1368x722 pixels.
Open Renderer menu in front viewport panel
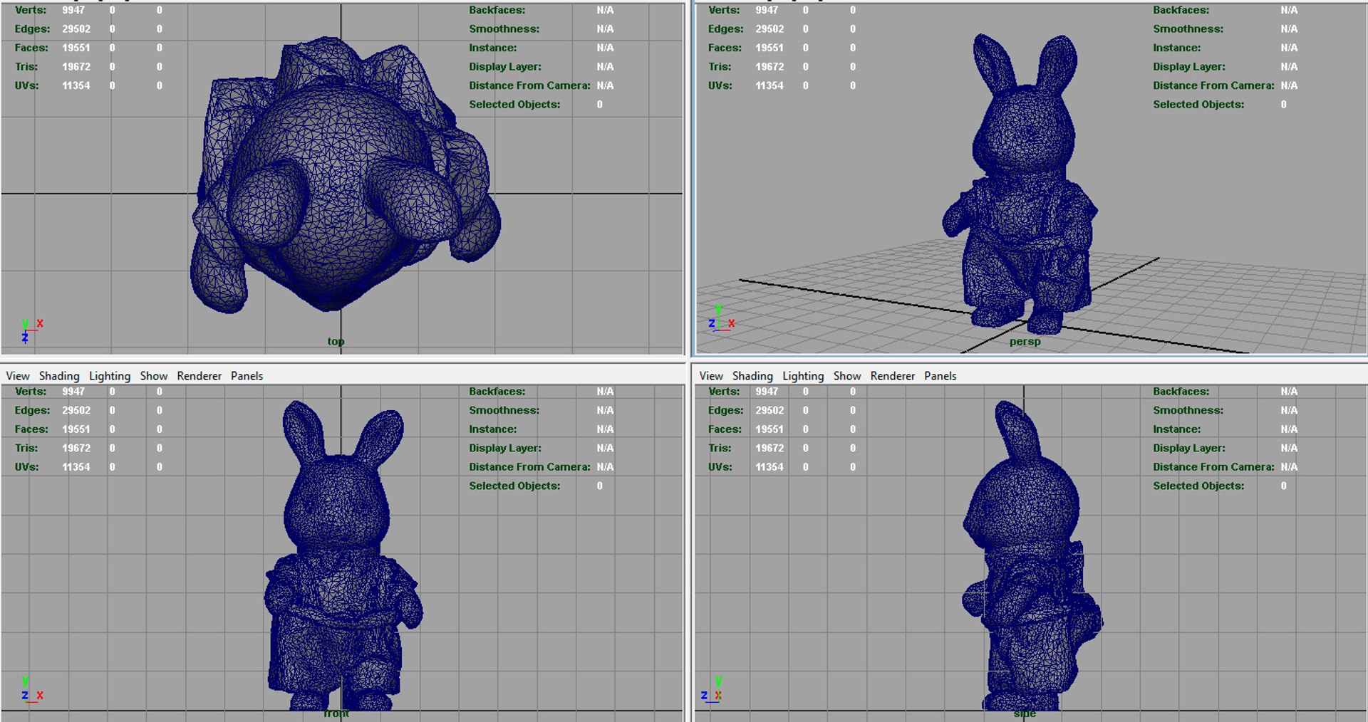pos(199,376)
